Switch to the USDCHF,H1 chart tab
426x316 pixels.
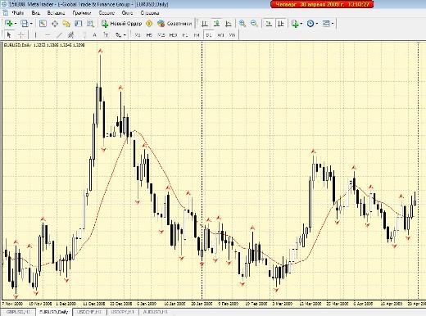click(x=89, y=312)
